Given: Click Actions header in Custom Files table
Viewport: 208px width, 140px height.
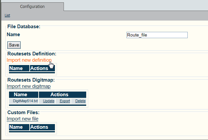Looking at the screenshot, I should (x=39, y=127).
